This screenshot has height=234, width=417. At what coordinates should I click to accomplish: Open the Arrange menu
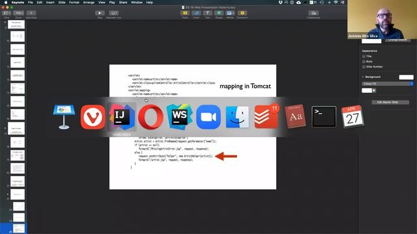[89, 3]
